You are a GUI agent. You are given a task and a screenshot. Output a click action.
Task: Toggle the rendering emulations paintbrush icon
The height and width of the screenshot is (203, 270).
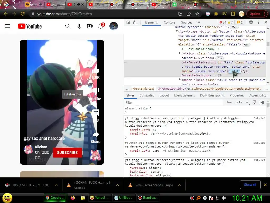[x=254, y=102]
